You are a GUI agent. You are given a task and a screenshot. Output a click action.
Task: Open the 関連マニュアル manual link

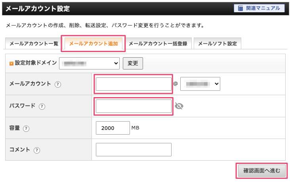[259, 8]
